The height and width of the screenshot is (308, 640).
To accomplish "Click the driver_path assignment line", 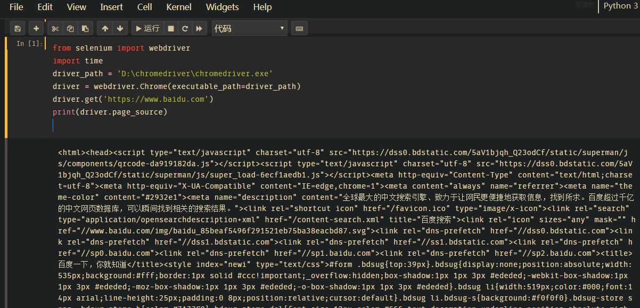I will (x=162, y=74).
